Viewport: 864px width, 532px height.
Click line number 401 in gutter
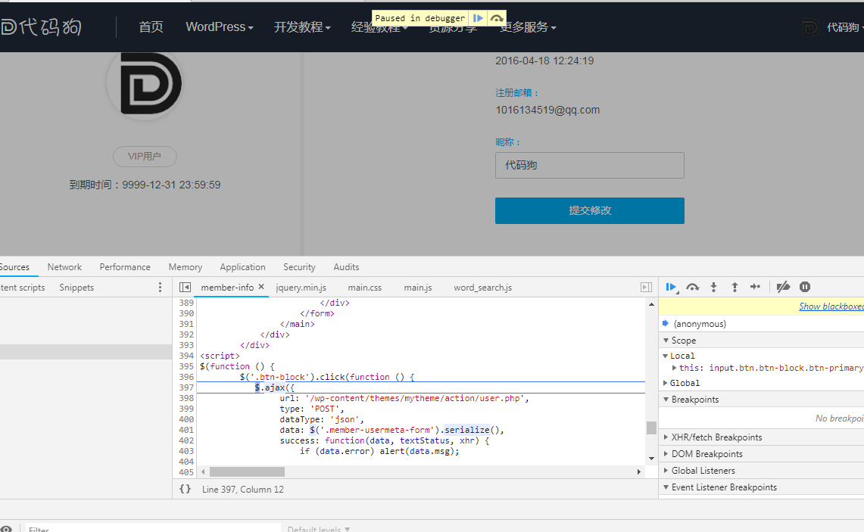pyautogui.click(x=186, y=430)
